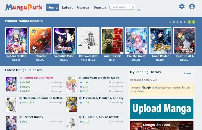Screen dimensions: 202x130
Task: Click ch.184 under Tomb Raider
Action: 160,60
